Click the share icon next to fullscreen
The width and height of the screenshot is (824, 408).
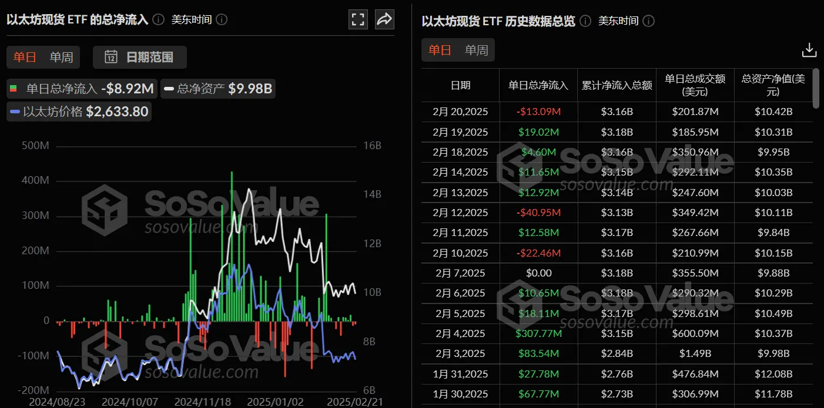(x=384, y=19)
